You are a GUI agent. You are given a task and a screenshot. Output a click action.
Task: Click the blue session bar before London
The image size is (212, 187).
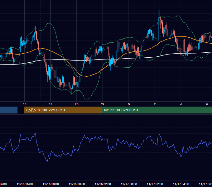9,110
